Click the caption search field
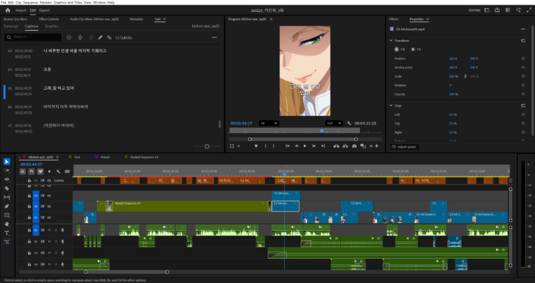The image size is (535, 283). click(33, 37)
